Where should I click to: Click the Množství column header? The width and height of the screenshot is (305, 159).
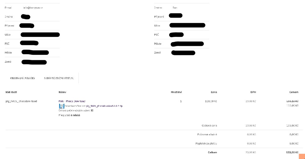(x=176, y=92)
